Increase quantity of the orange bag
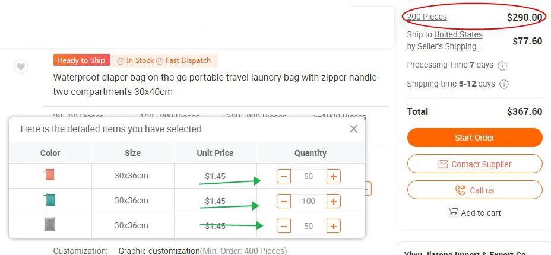 pyautogui.click(x=334, y=176)
